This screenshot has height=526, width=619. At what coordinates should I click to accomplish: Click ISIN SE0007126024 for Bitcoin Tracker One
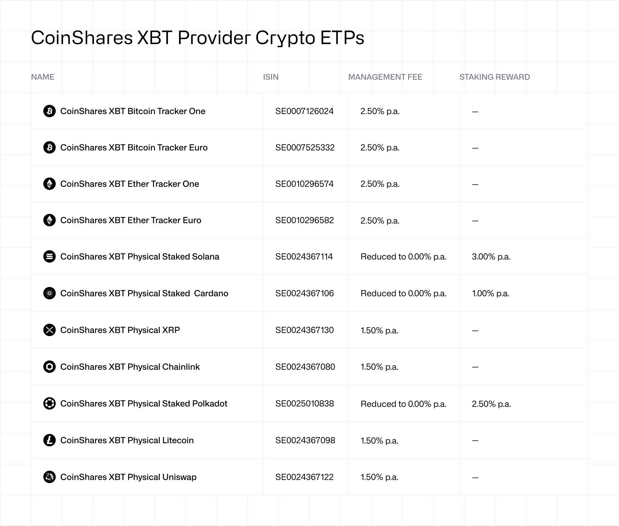[x=304, y=111]
